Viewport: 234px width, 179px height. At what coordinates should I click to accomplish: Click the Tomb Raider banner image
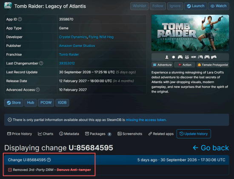[x=190, y=33]
